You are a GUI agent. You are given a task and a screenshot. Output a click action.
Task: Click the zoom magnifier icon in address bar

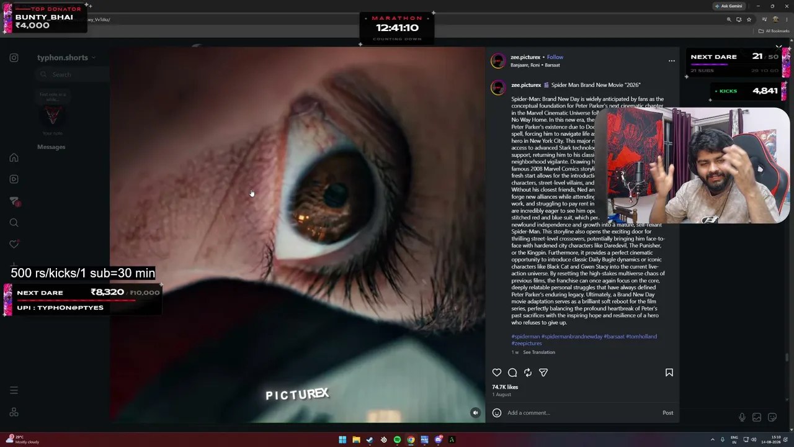pos(729,19)
